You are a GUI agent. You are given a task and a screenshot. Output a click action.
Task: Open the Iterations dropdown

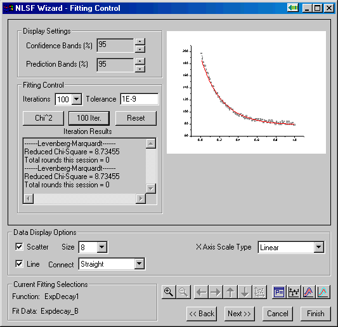(77, 99)
